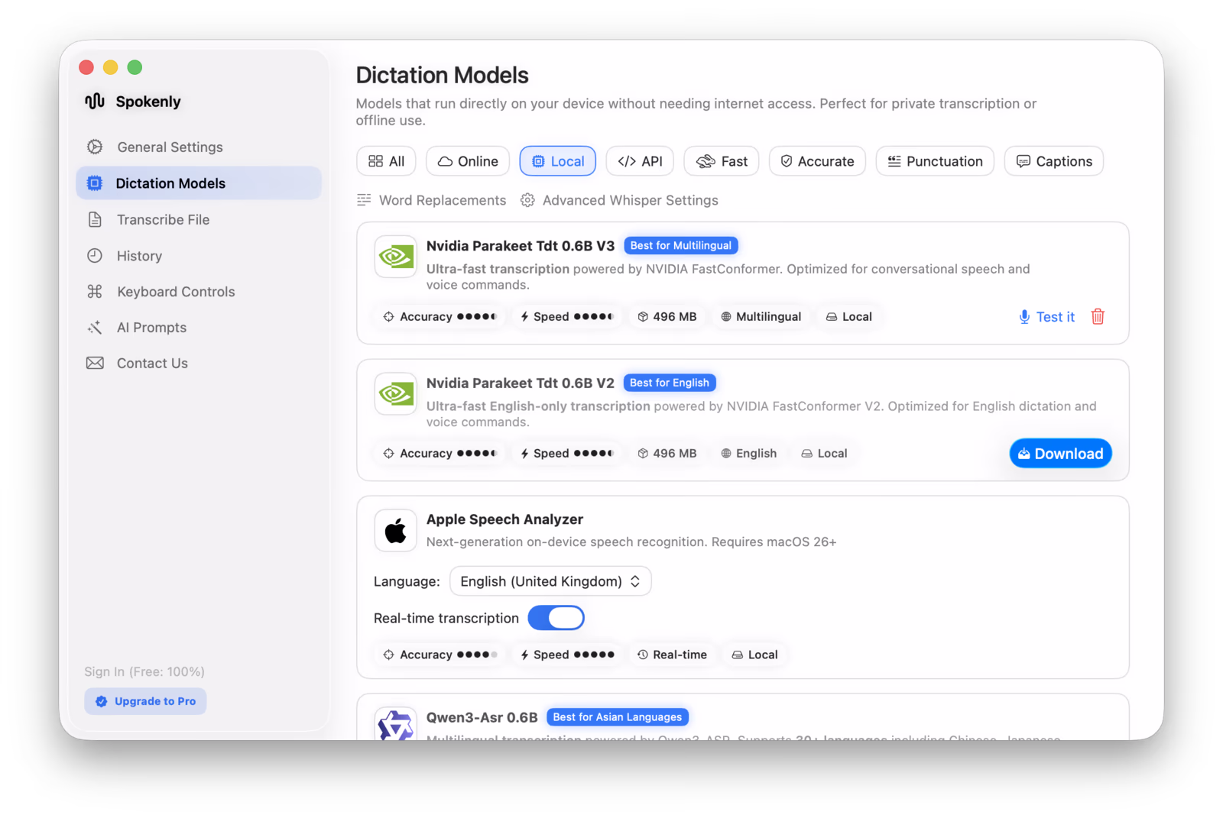1223x818 pixels.
Task: Open Word Replacements settings
Action: tap(431, 200)
